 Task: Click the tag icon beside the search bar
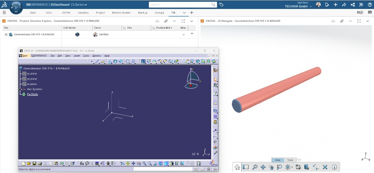[x=221, y=5]
